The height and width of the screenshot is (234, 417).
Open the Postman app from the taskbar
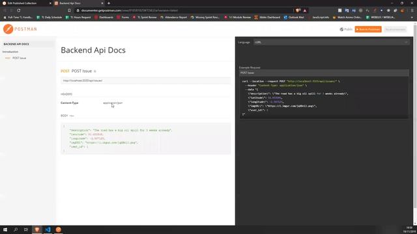click(x=59, y=229)
